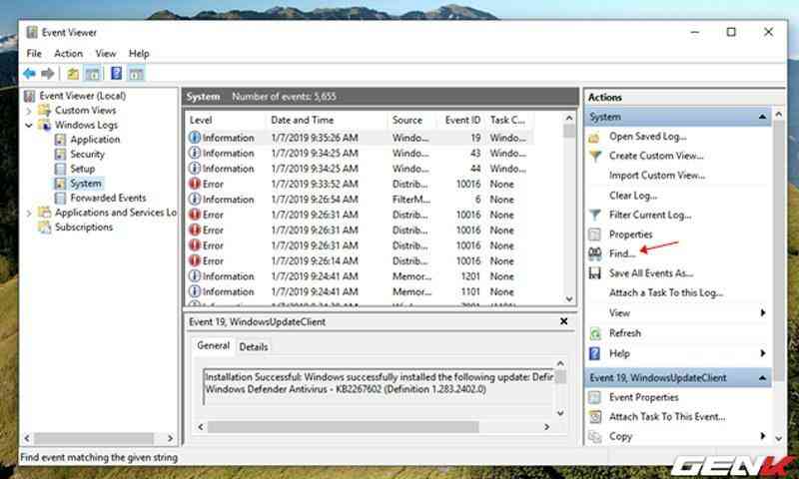799x479 pixels.
Task: Collapse the System actions section
Action: tap(762, 117)
